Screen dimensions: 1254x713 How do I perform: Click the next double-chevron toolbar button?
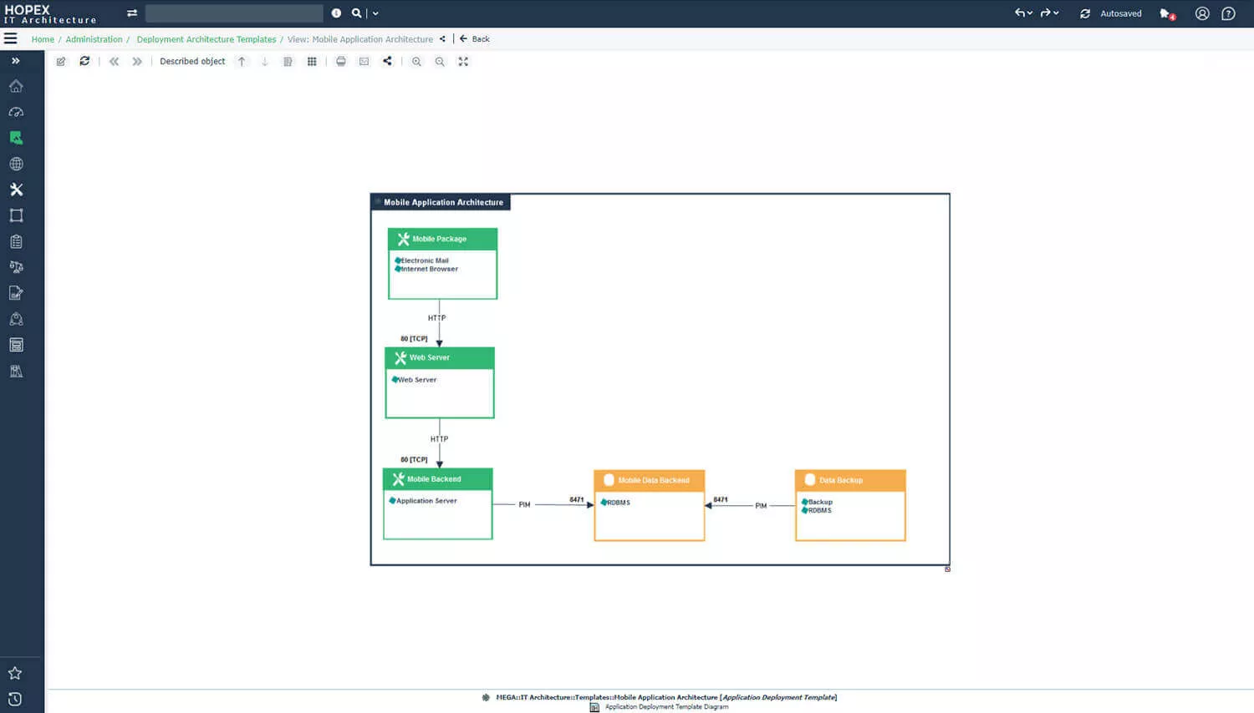tap(137, 61)
